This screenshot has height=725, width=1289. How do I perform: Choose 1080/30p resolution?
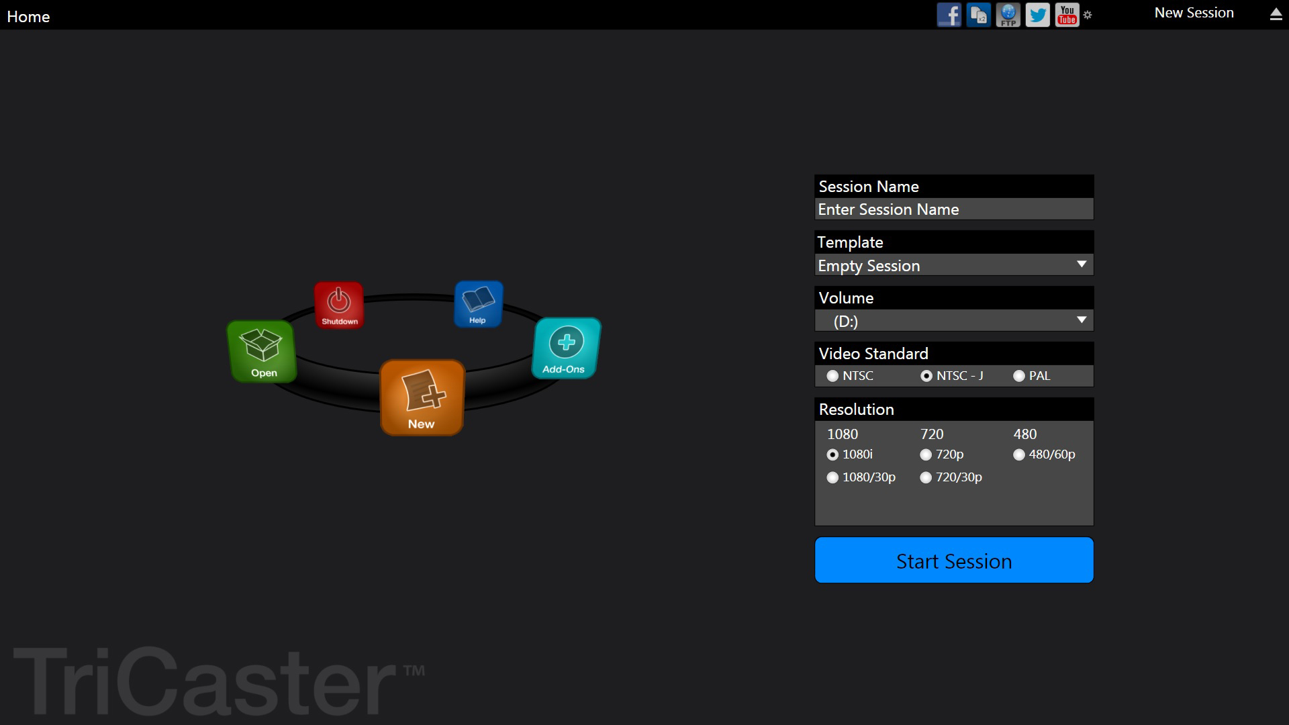832,477
